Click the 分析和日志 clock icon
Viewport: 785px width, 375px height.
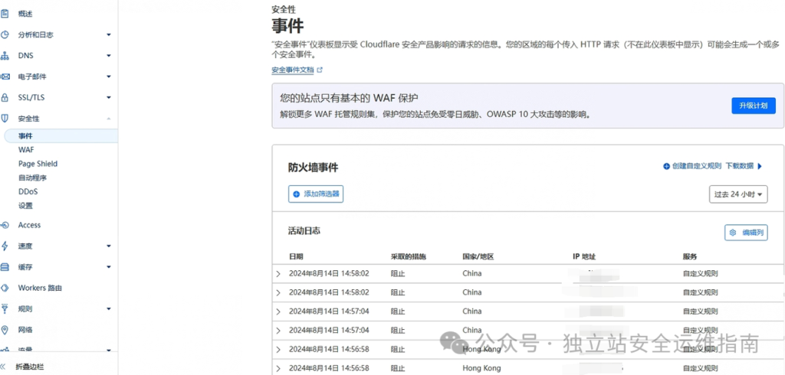click(5, 35)
